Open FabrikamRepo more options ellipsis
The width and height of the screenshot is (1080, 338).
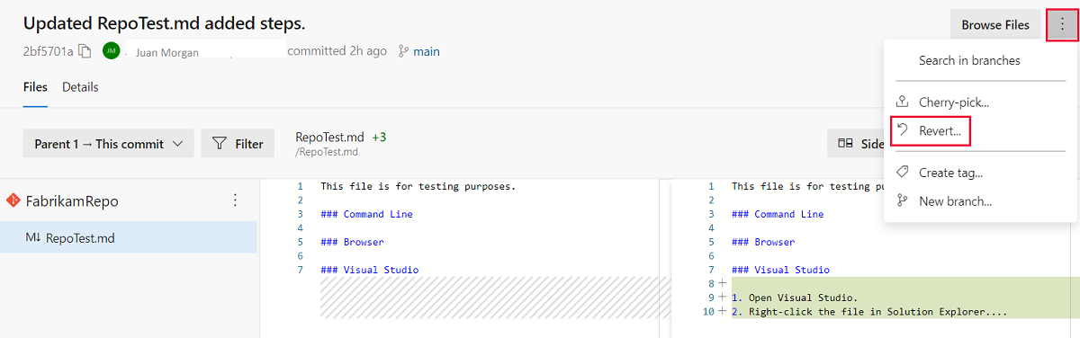pos(235,200)
